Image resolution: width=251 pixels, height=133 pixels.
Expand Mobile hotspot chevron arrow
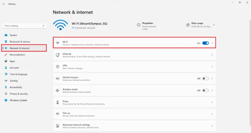click(x=212, y=79)
